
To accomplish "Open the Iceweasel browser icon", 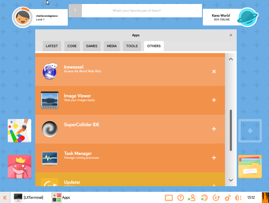I will (x=50, y=71).
